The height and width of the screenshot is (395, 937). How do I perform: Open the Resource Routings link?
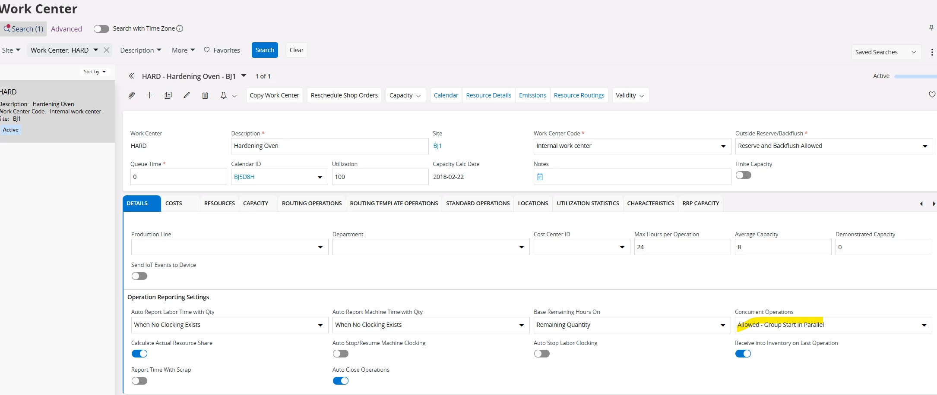579,95
